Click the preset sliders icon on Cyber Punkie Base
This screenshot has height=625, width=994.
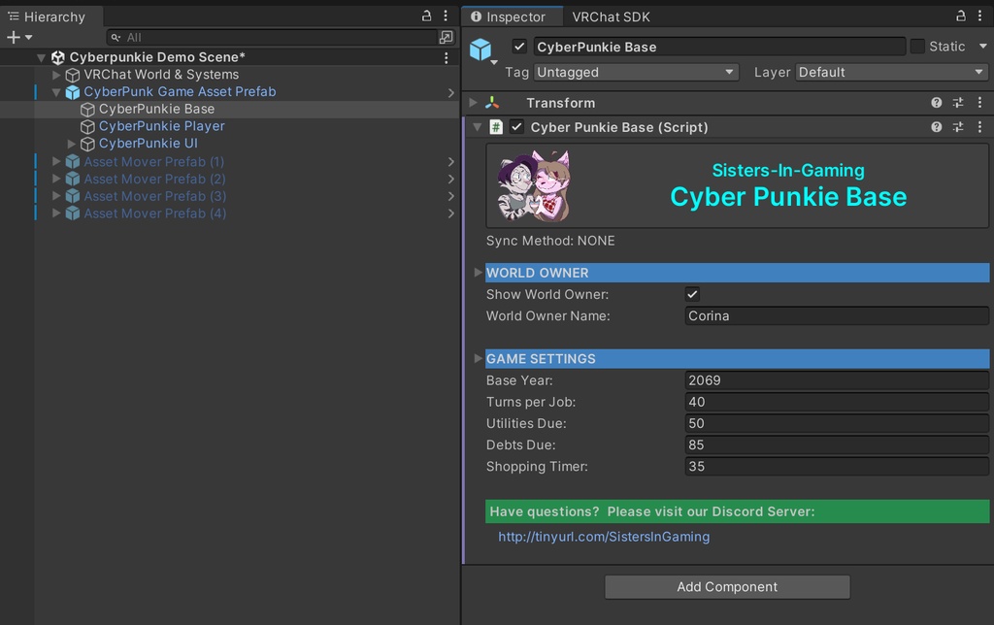(x=957, y=127)
